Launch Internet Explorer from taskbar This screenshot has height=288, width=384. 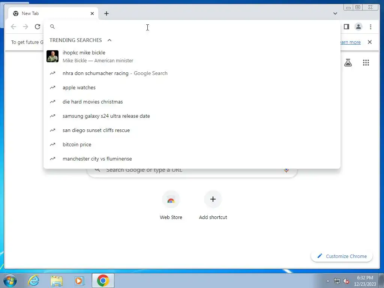click(33, 280)
